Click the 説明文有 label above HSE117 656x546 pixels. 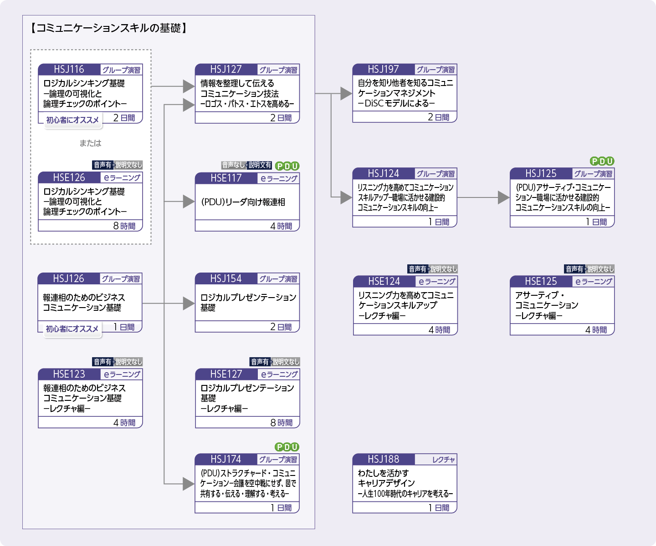(260, 165)
